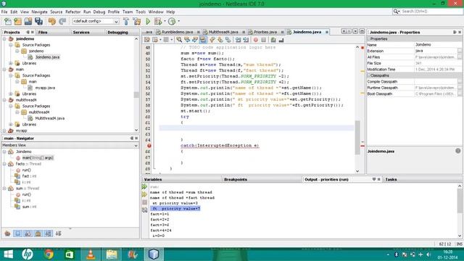Click the Stop Macro Recording icon
Viewport: 464px width, 261px height.
click(263, 40)
